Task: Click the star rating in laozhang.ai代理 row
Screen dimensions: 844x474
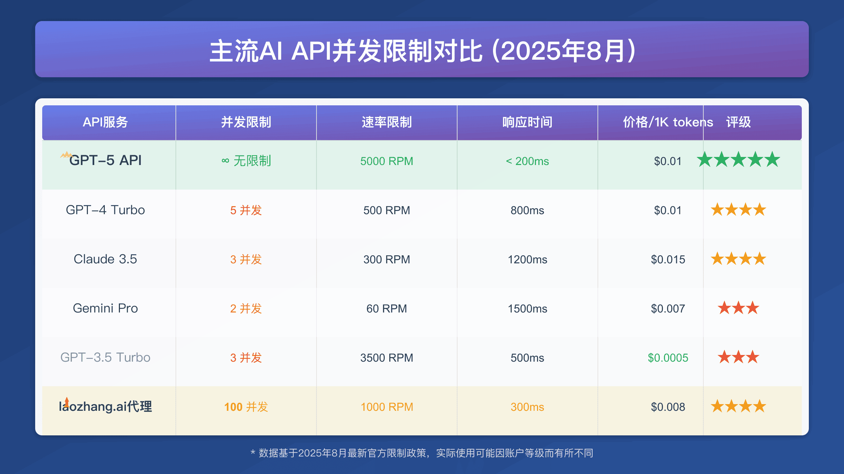Action: (738, 406)
